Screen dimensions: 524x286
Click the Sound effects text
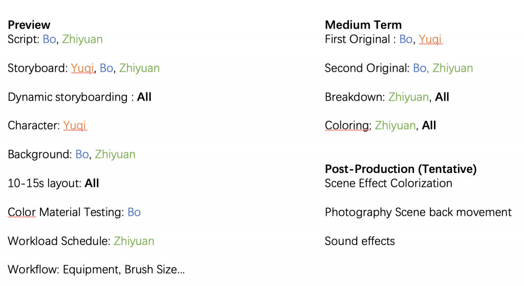tap(360, 241)
